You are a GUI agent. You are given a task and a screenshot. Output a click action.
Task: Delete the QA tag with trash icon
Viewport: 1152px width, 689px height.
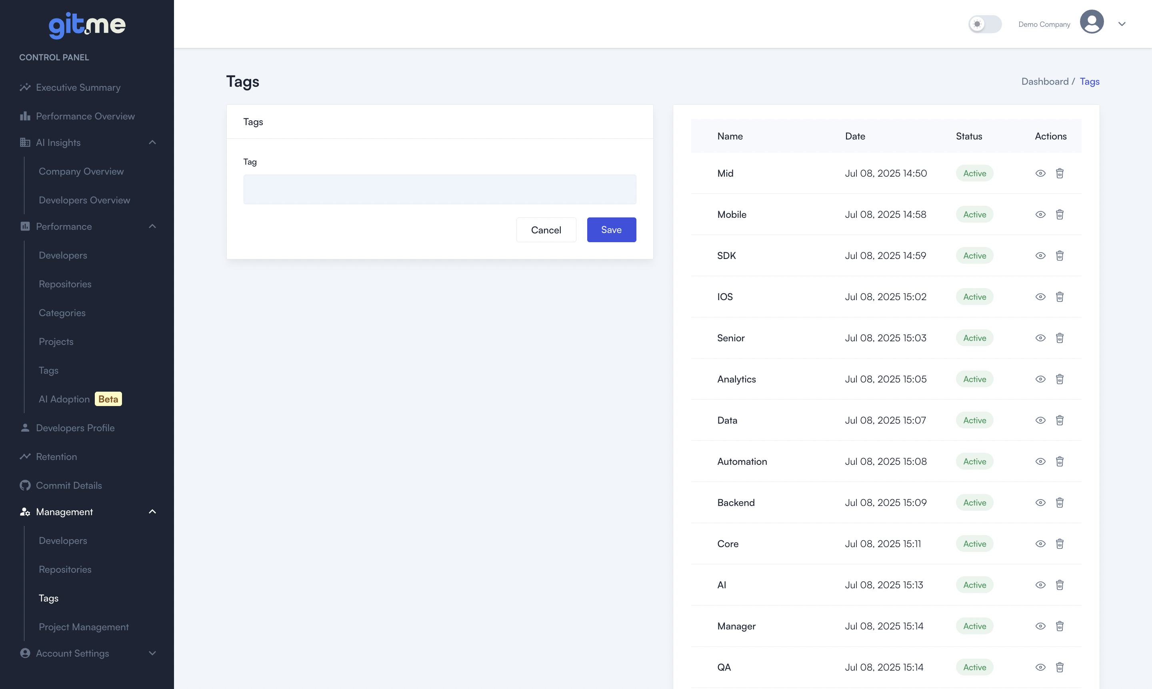click(x=1060, y=667)
